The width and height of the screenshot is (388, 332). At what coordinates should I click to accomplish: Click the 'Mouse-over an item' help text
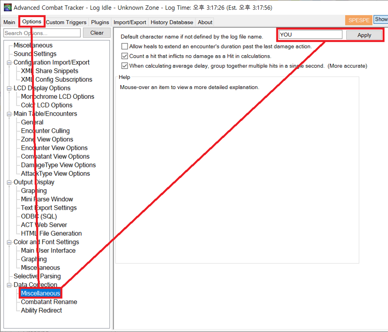coord(189,88)
